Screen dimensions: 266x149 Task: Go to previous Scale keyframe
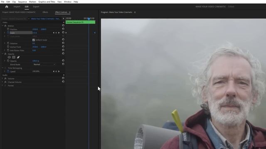click(54, 33)
